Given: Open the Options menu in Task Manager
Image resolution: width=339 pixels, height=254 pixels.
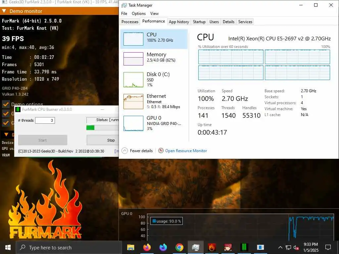Looking at the screenshot, I should pos(139,13).
